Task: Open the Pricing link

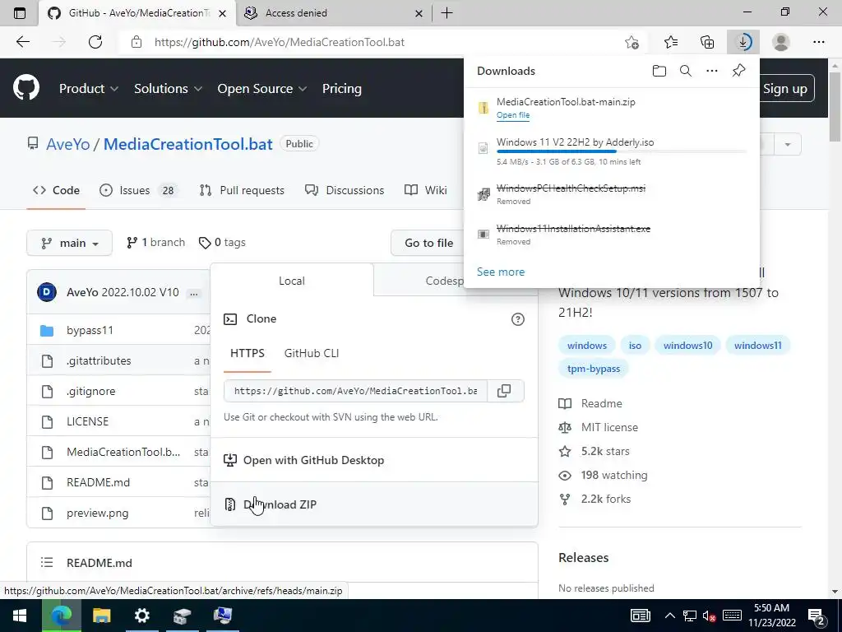Action: point(341,89)
